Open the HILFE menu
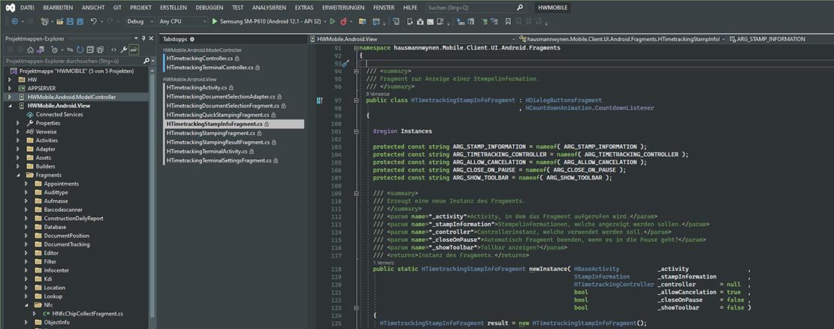The width and height of the screenshot is (834, 329). tap(410, 8)
